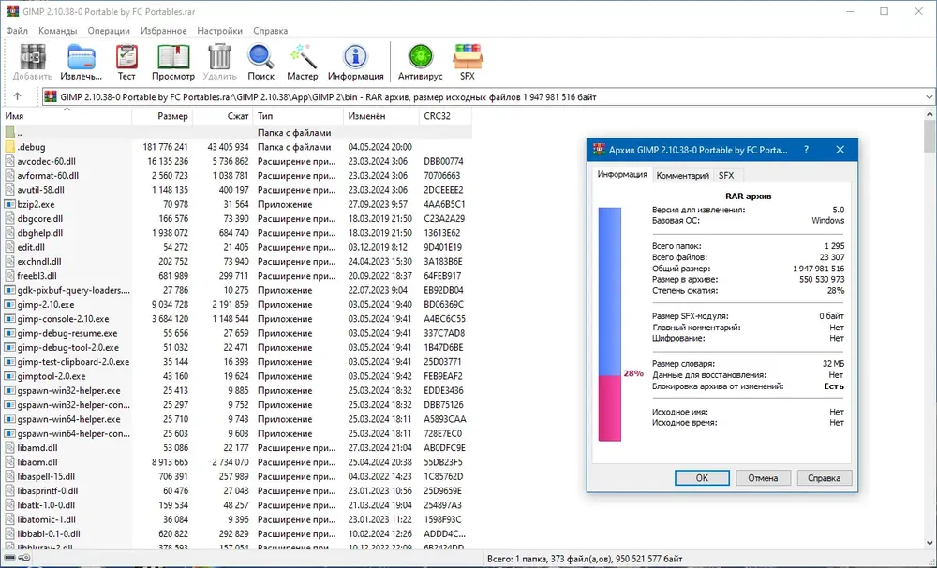Open the Просмотр (View) book icon
Screen dimensions: 937x568
click(x=173, y=57)
